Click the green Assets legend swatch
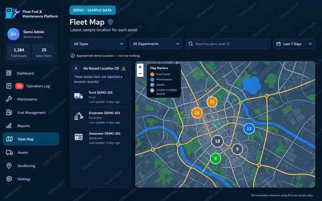 pyautogui.click(x=152, y=85)
